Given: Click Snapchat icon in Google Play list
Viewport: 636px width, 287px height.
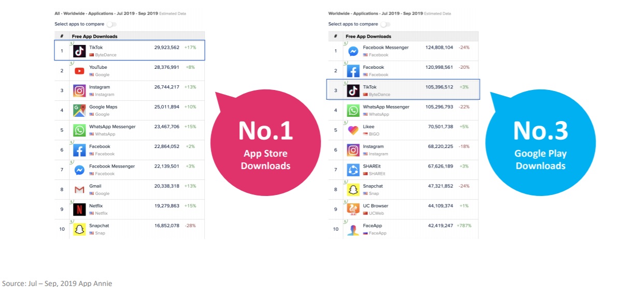Looking at the screenshot, I should point(353,190).
